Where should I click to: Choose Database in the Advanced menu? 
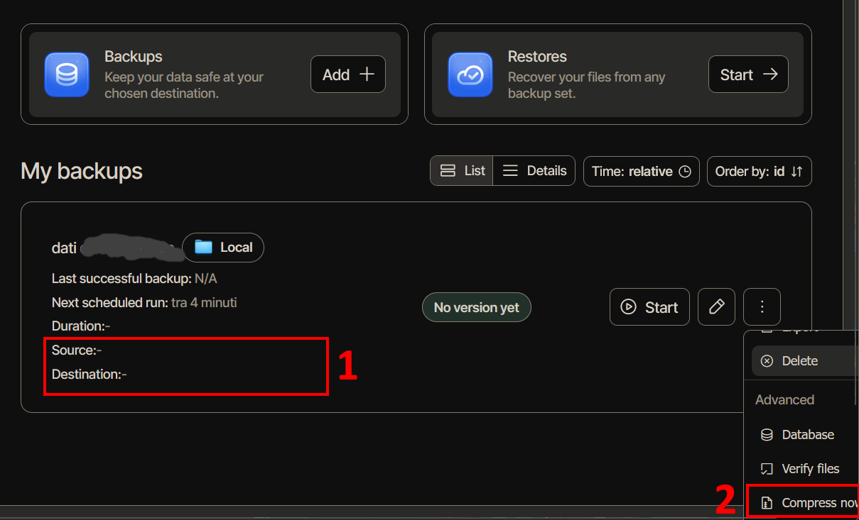pos(807,435)
